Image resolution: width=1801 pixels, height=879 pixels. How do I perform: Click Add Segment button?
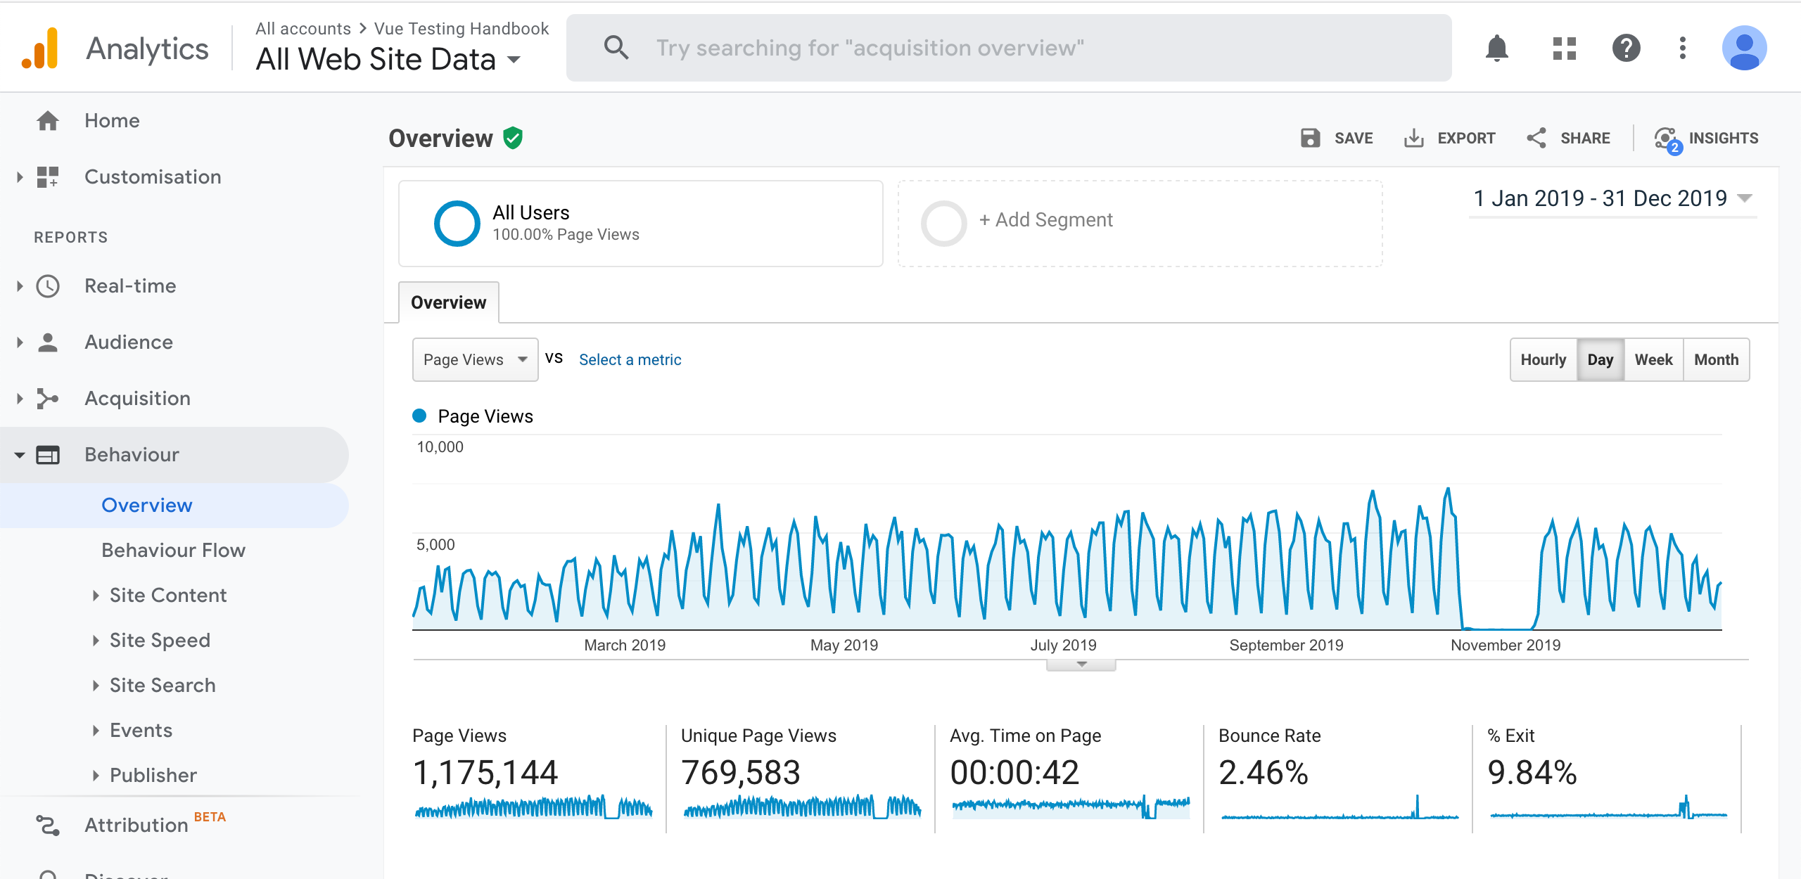pyautogui.click(x=1045, y=221)
